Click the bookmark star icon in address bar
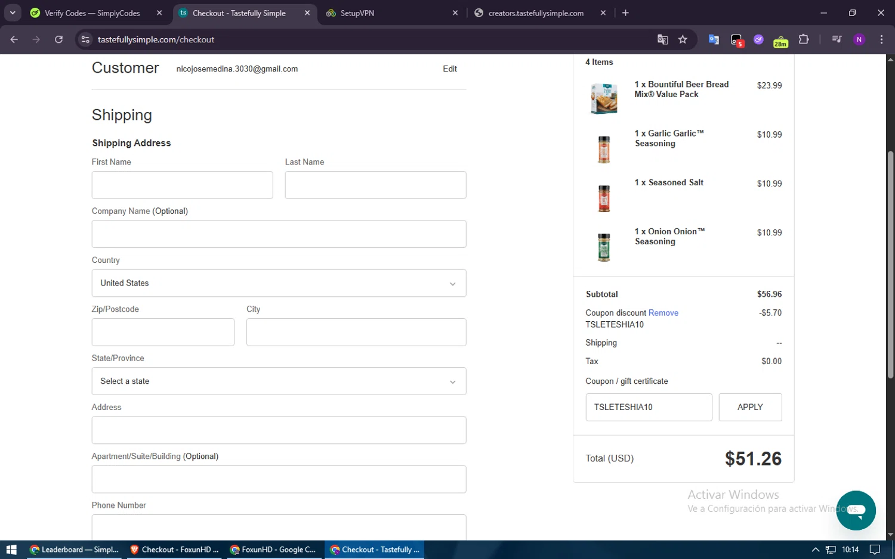Viewport: 895px width, 559px height. [683, 39]
